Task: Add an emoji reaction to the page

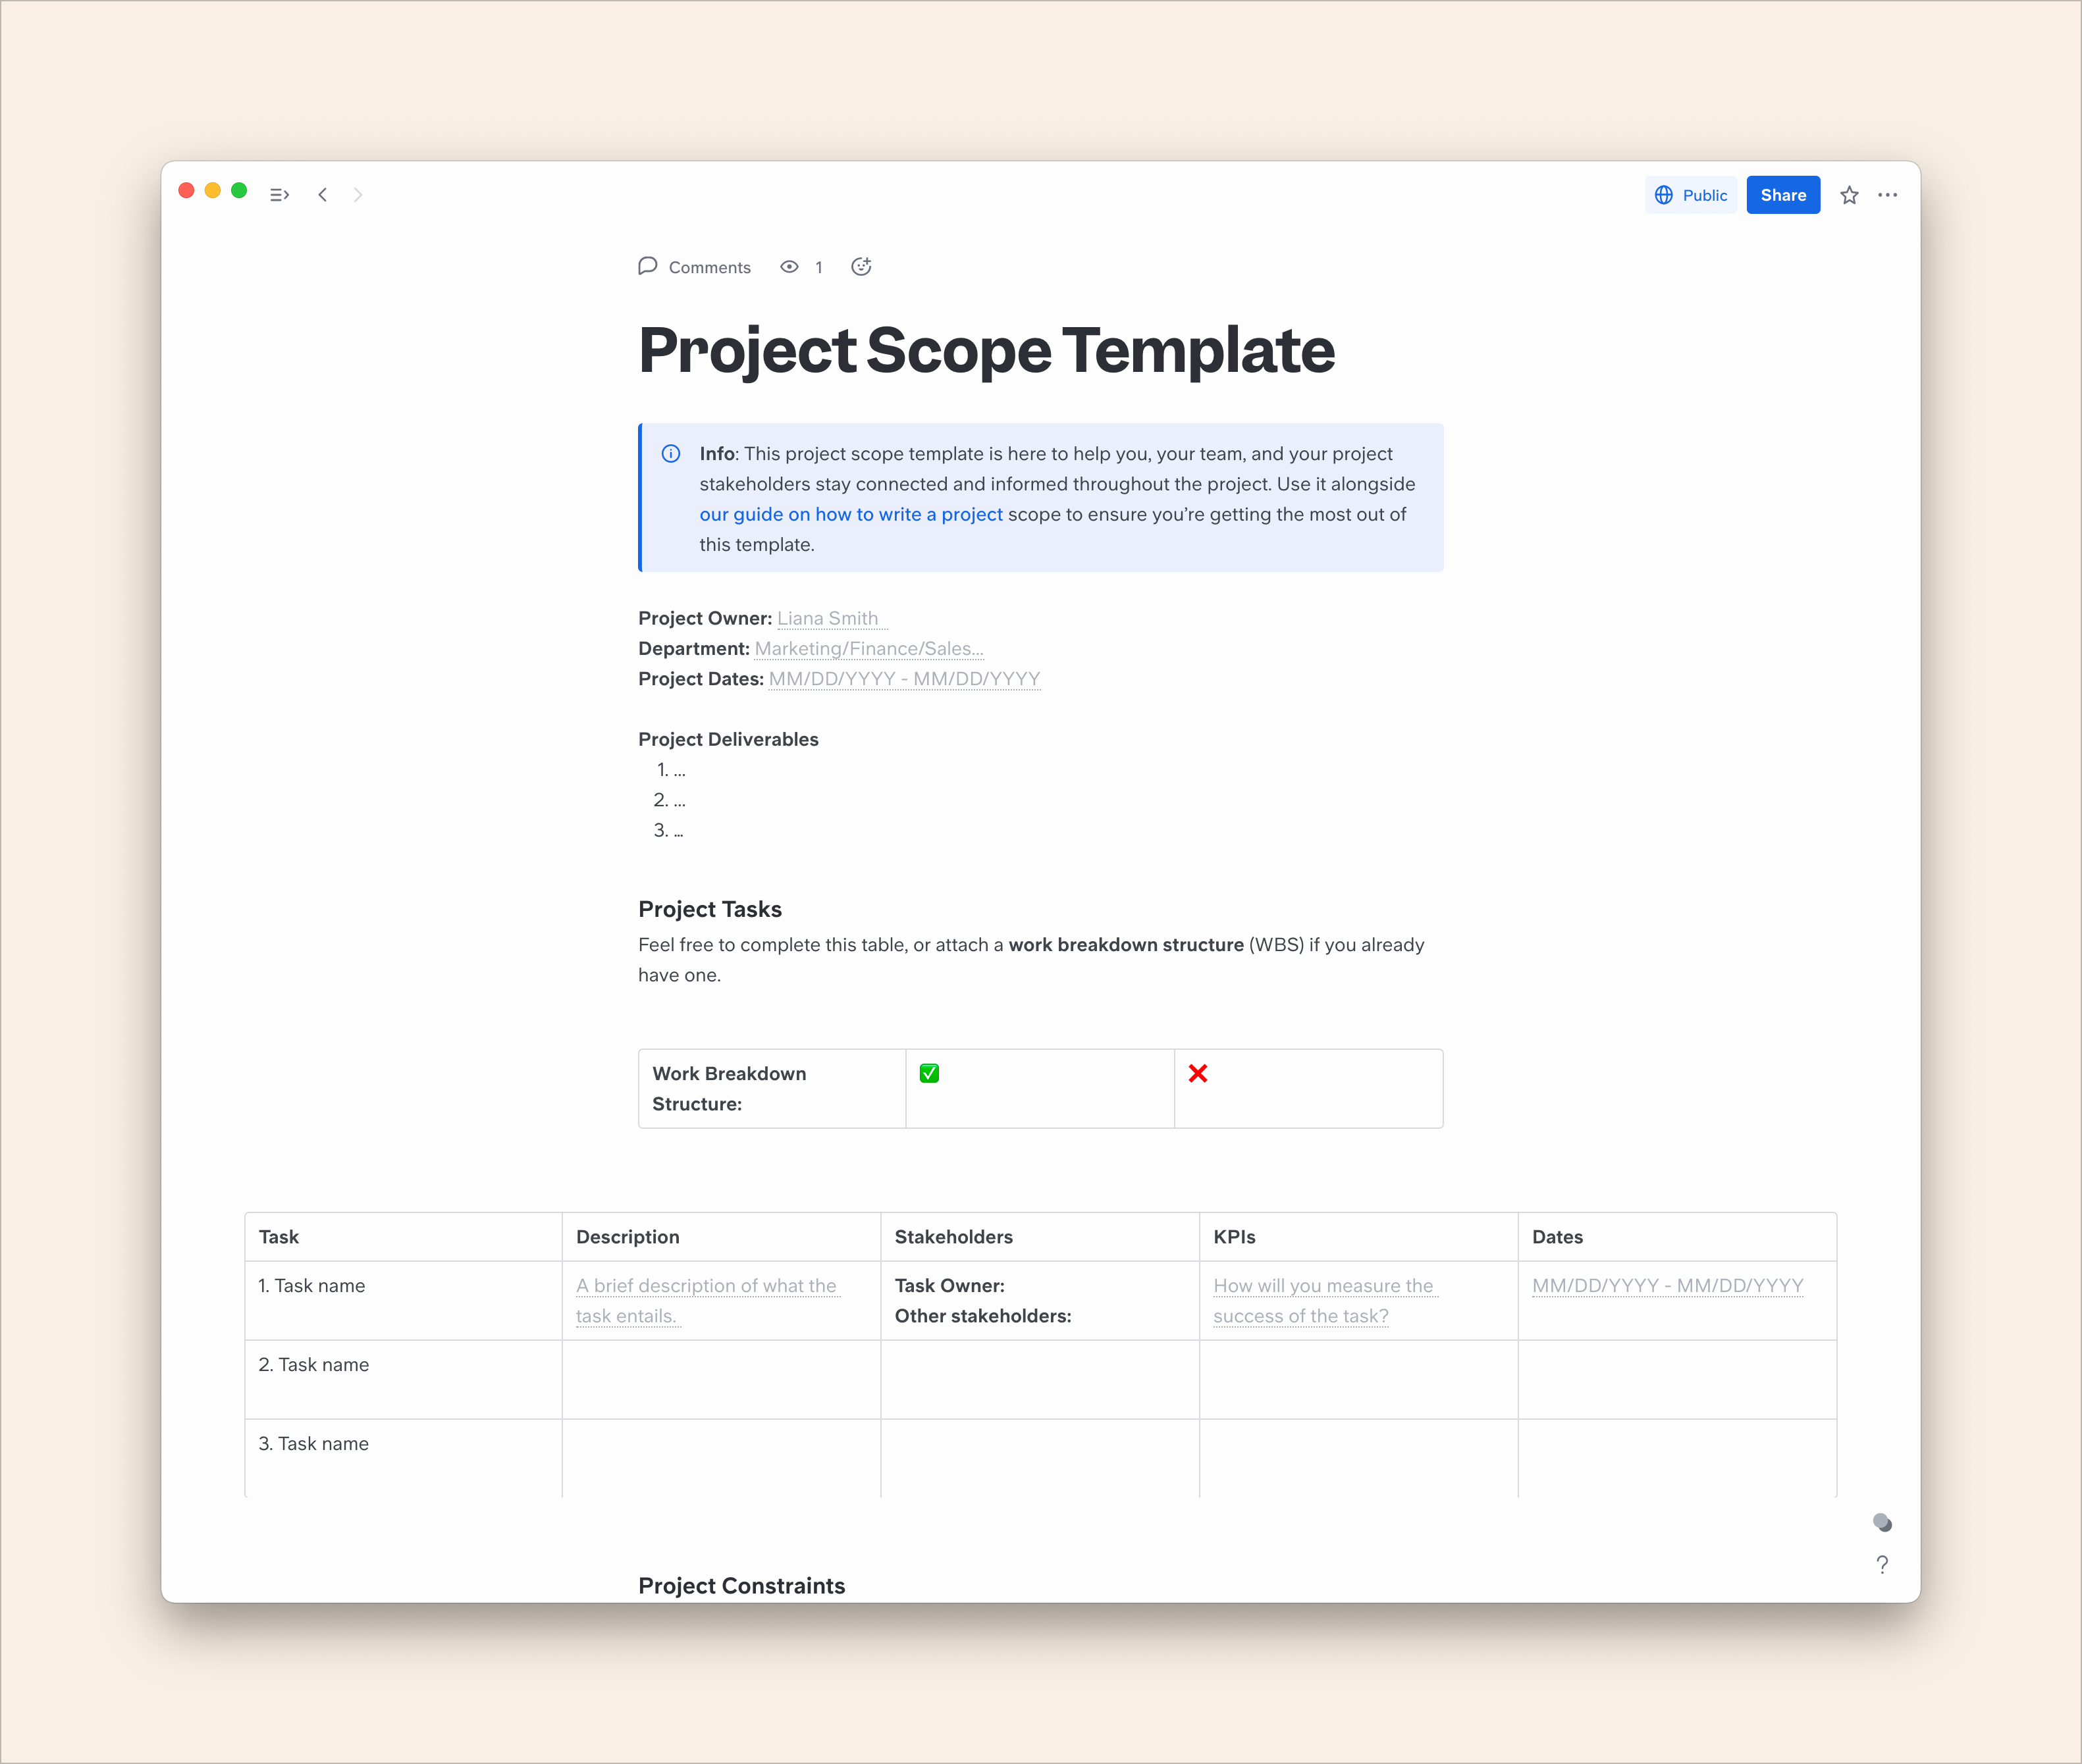Action: 861,266
